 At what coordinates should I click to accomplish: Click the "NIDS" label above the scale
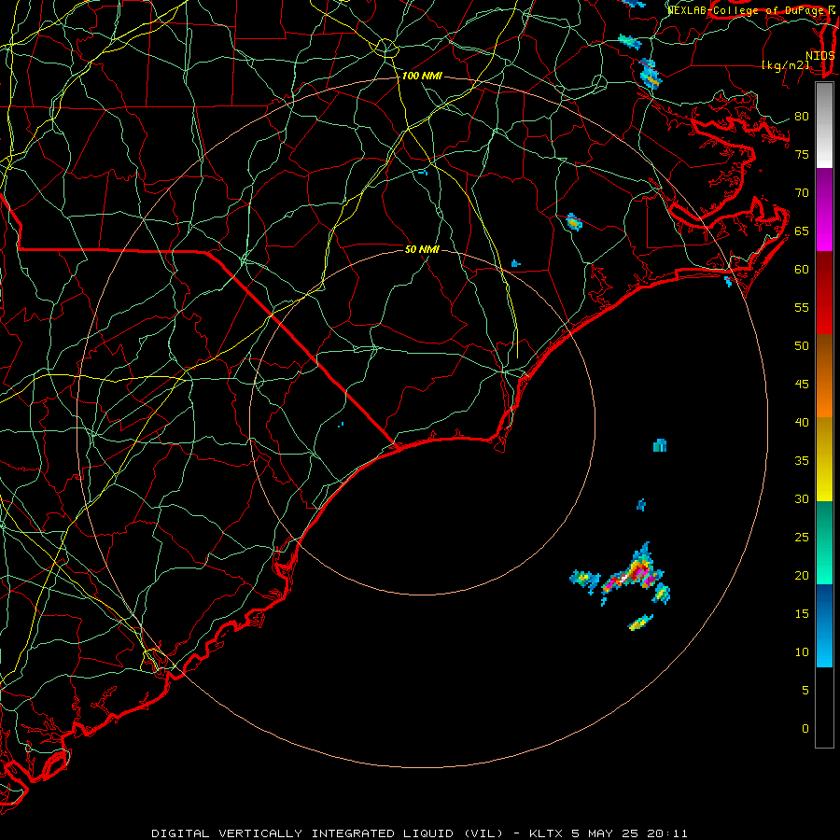click(819, 56)
